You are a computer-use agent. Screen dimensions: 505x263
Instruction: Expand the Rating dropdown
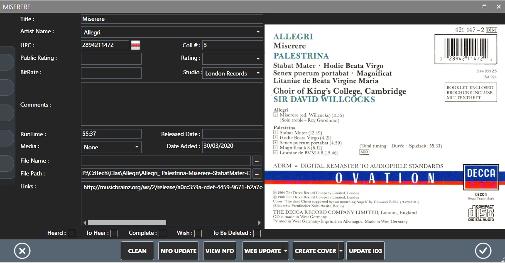(x=258, y=59)
